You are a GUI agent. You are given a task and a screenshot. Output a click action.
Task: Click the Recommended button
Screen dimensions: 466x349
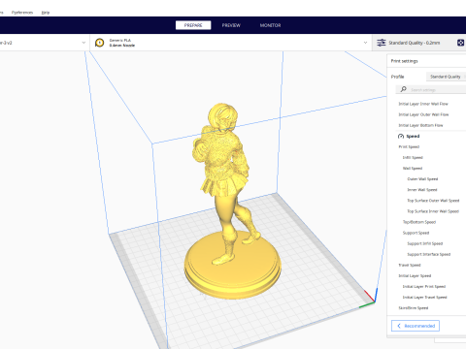(x=416, y=326)
